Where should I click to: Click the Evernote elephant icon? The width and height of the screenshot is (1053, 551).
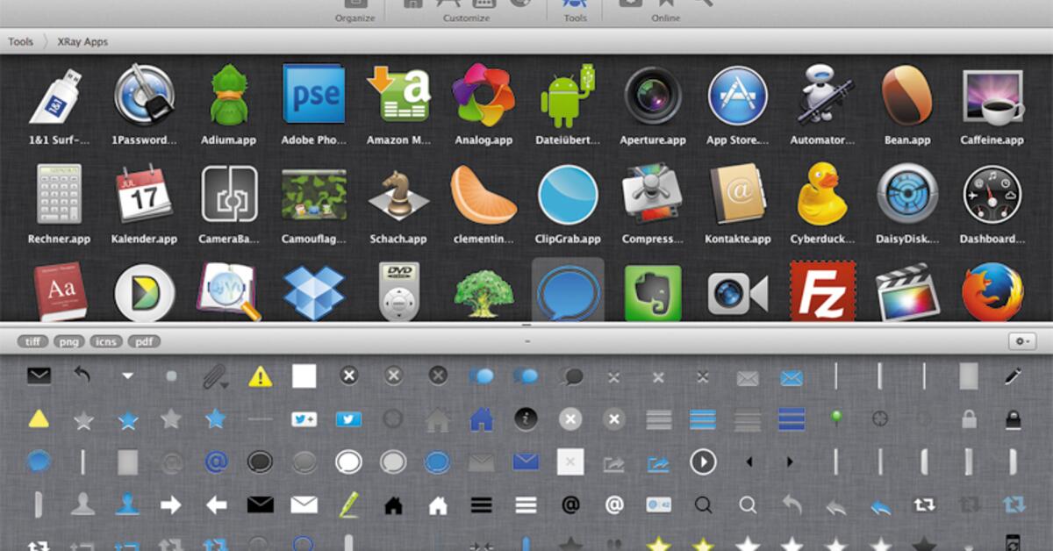coord(653,292)
